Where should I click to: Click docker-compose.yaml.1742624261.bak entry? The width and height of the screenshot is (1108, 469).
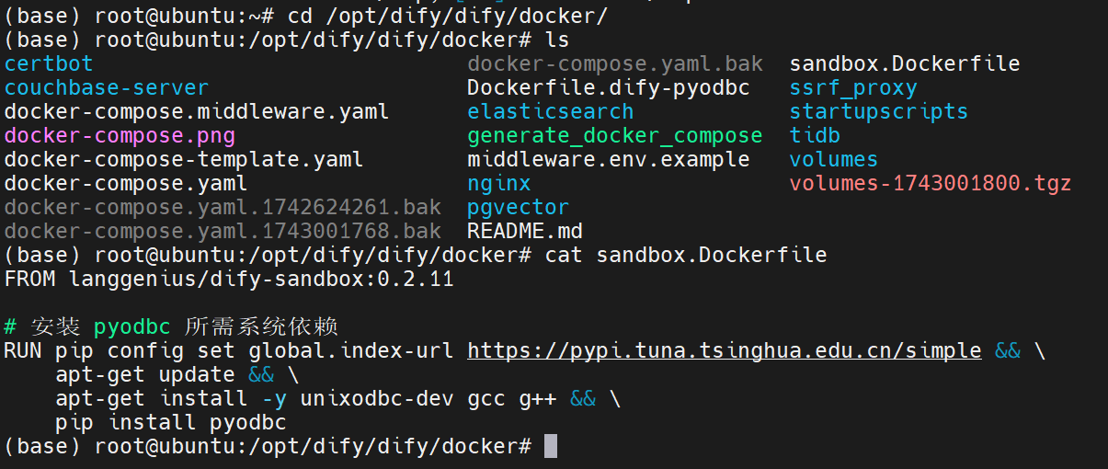tap(223, 208)
